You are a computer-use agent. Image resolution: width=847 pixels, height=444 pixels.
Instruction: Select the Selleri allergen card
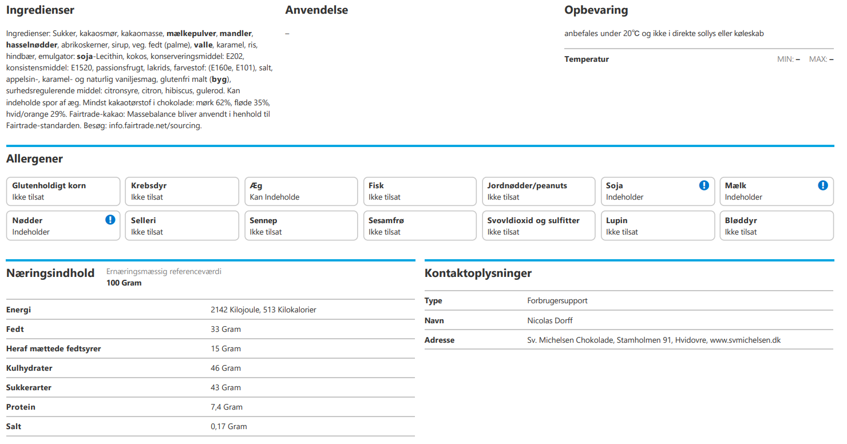[x=181, y=226]
